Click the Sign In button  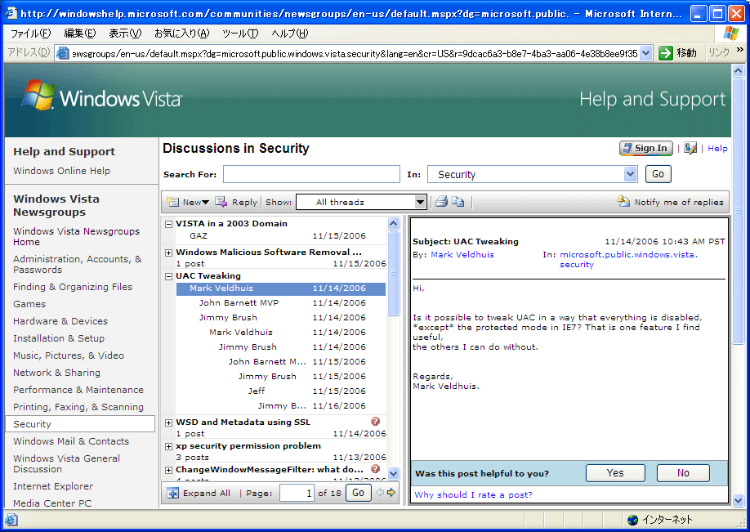tap(646, 148)
